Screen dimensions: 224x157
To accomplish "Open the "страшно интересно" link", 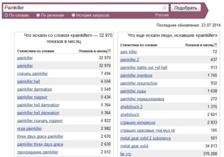I will coord(138,123).
